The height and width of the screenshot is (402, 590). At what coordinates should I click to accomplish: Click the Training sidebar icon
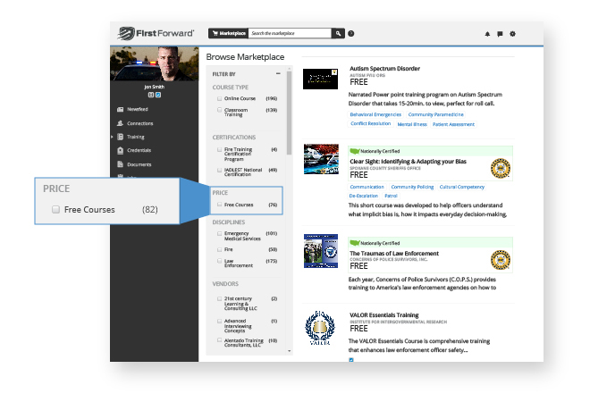click(120, 137)
